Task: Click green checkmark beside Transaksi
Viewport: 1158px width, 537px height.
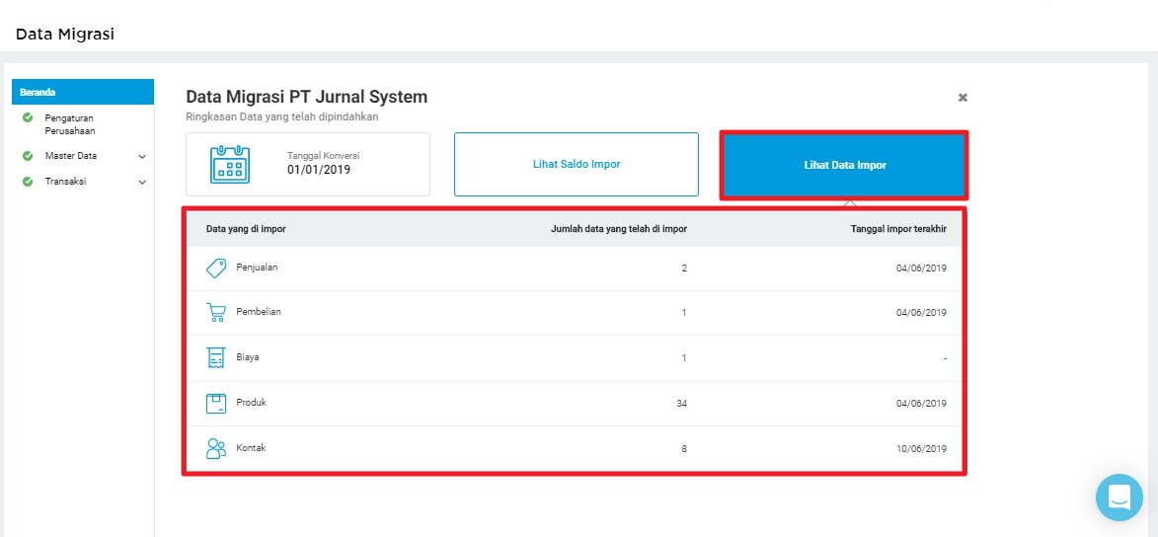Action: [28, 181]
